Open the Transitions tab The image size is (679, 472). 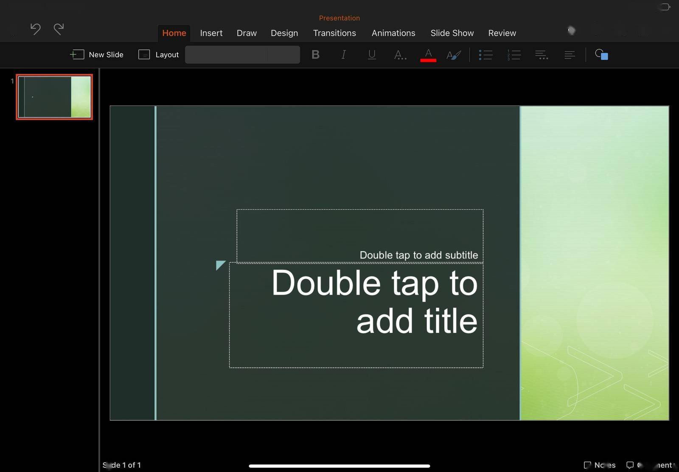(334, 33)
